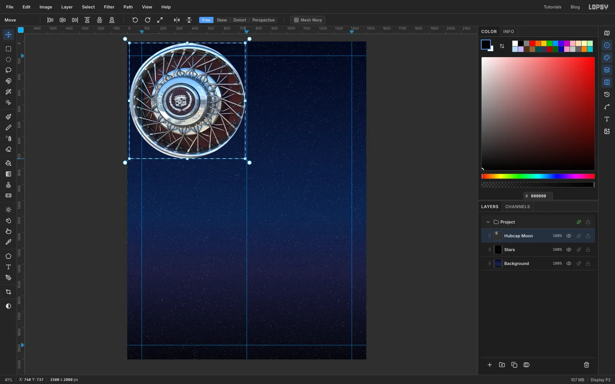Select the Gradient tool
The image size is (615, 384).
pyautogui.click(x=8, y=174)
